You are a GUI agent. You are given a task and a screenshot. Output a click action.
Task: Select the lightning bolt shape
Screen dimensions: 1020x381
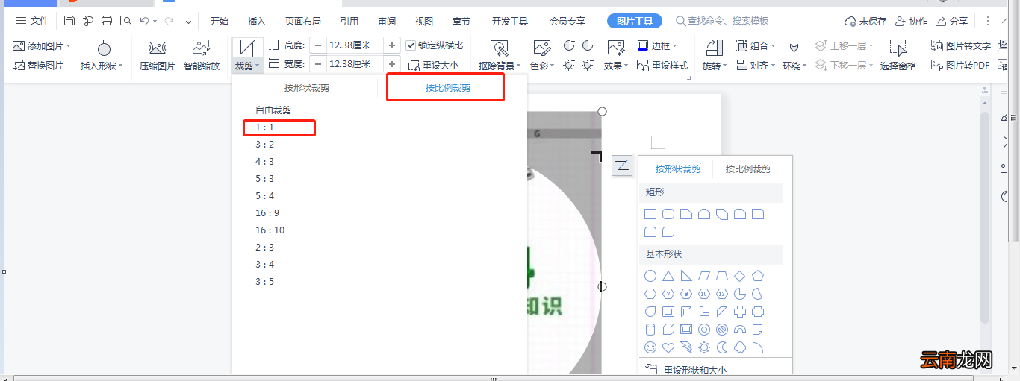(686, 347)
